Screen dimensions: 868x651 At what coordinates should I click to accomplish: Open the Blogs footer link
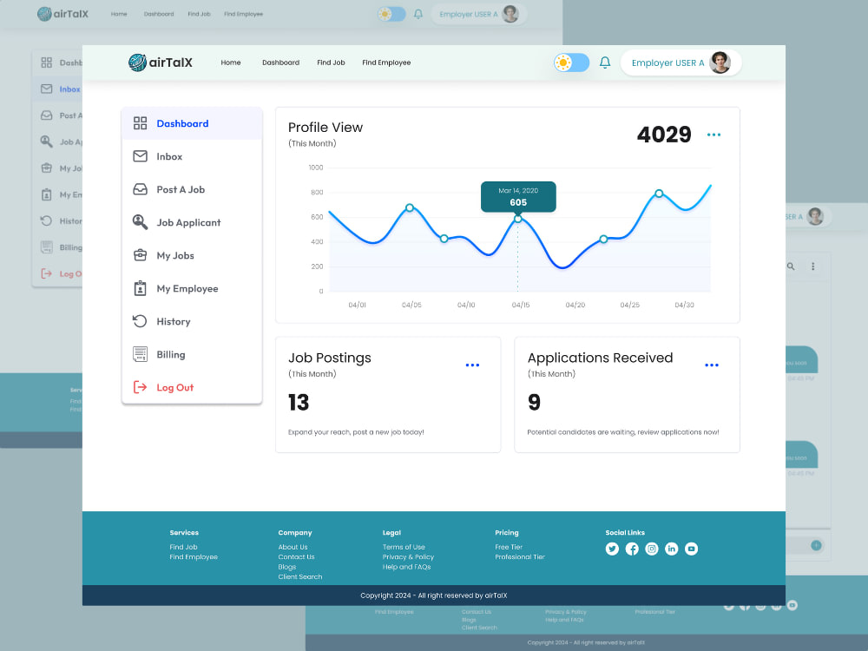(x=287, y=567)
